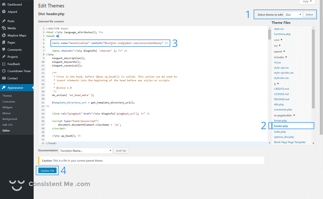Viewport: 323px width, 199px height.
Task: Open style-cpt.css in theme files
Action: 281,68
